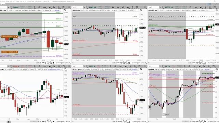Viewport: 219px width, 123px height.
Task: Open settings gear on the /ES chart
Action: (x=113, y=8)
